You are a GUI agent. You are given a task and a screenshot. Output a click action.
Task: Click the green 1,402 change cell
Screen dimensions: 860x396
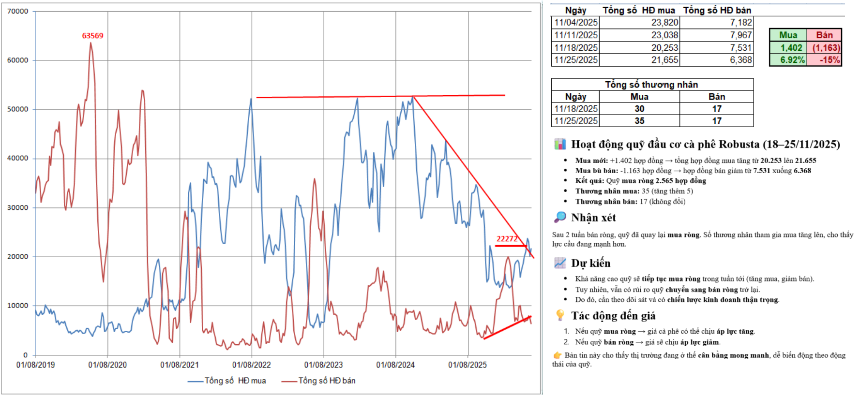(788, 48)
